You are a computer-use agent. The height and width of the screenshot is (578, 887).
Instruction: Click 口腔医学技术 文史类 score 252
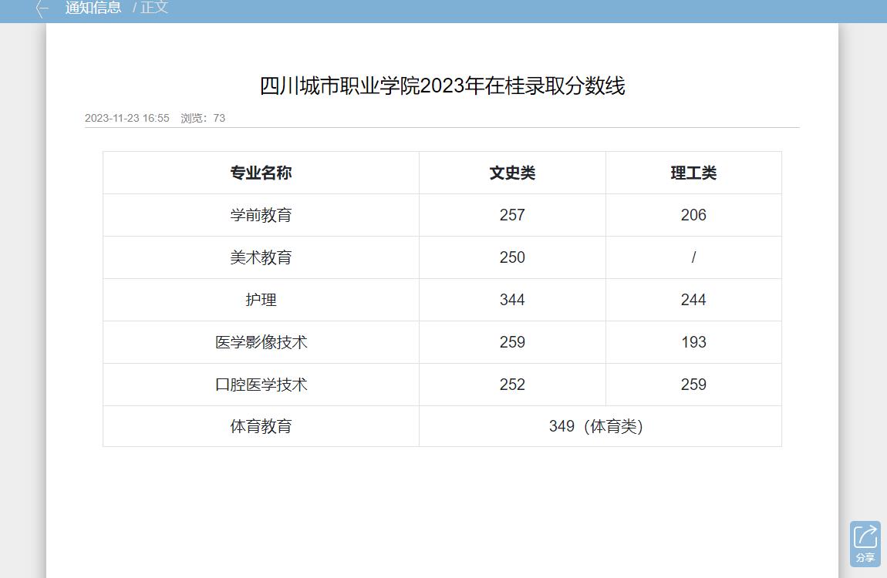point(512,385)
